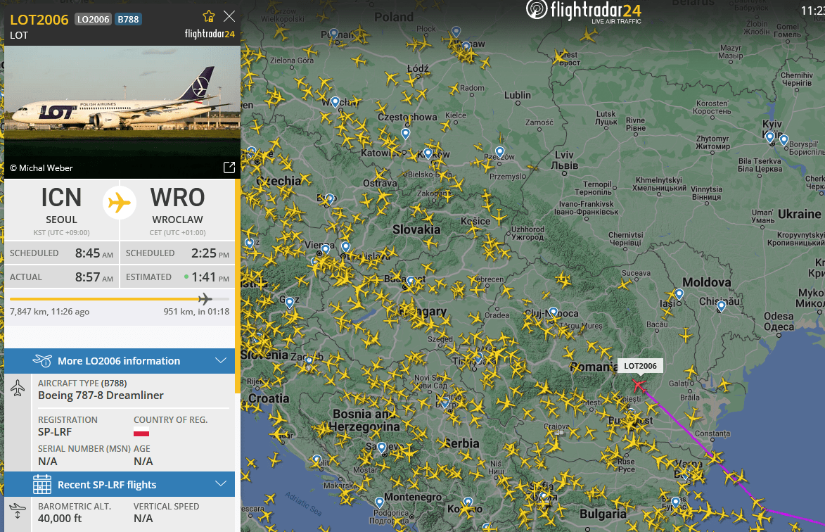The height and width of the screenshot is (532, 825).
Task: Click the flightradar24 logo in the panel header
Action: pyautogui.click(x=210, y=34)
